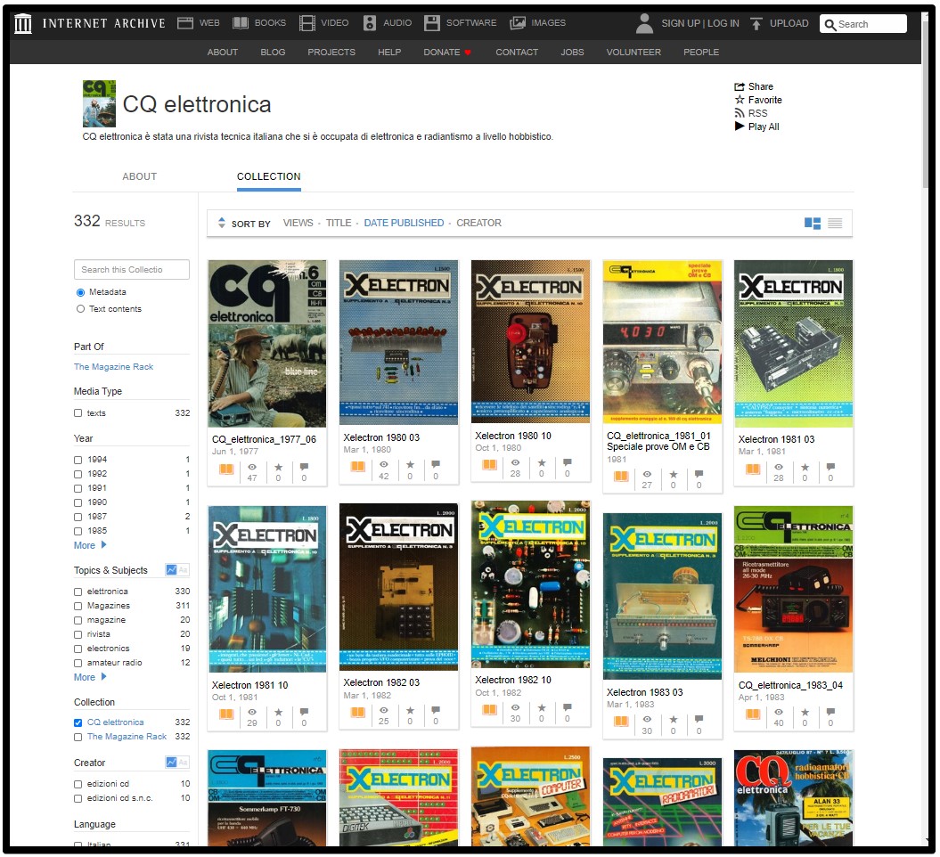Check the edizioni cd s.n.c. creator checkbox
This screenshot has height=857, width=940.
(x=78, y=799)
